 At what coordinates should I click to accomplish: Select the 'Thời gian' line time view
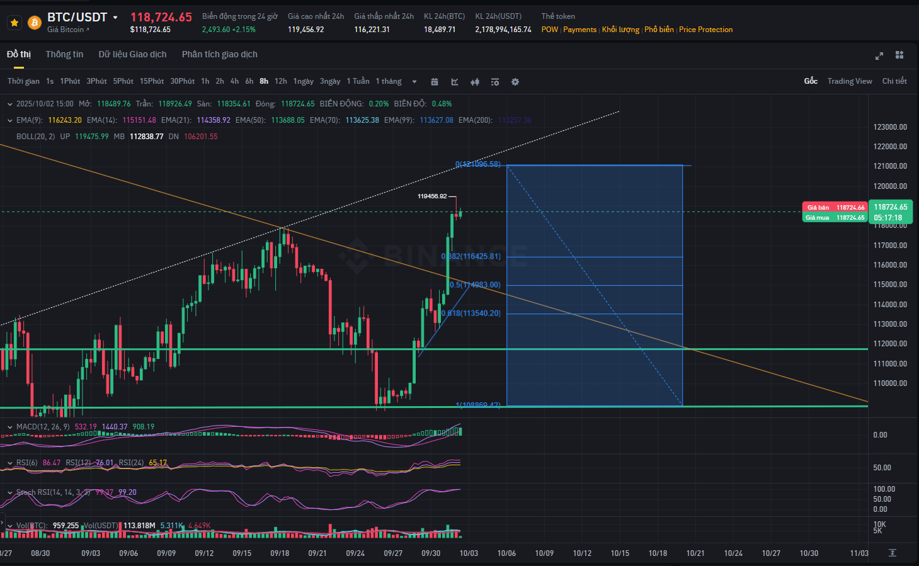coord(23,81)
